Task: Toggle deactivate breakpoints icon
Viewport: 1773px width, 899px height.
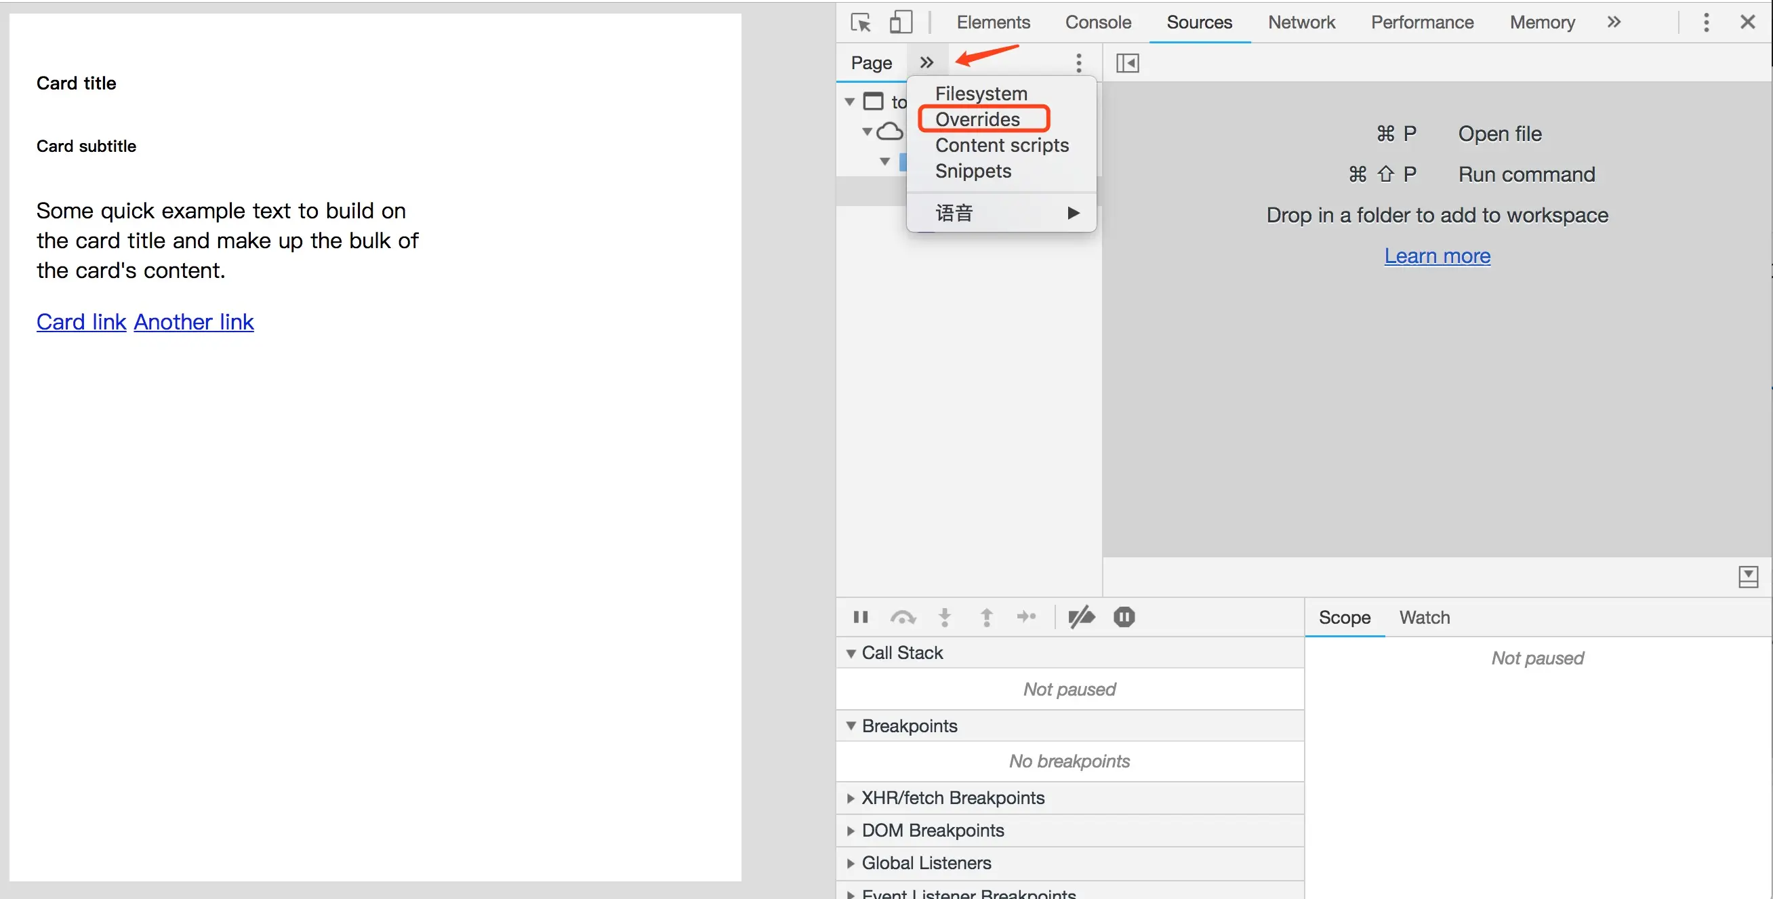Action: tap(1081, 617)
